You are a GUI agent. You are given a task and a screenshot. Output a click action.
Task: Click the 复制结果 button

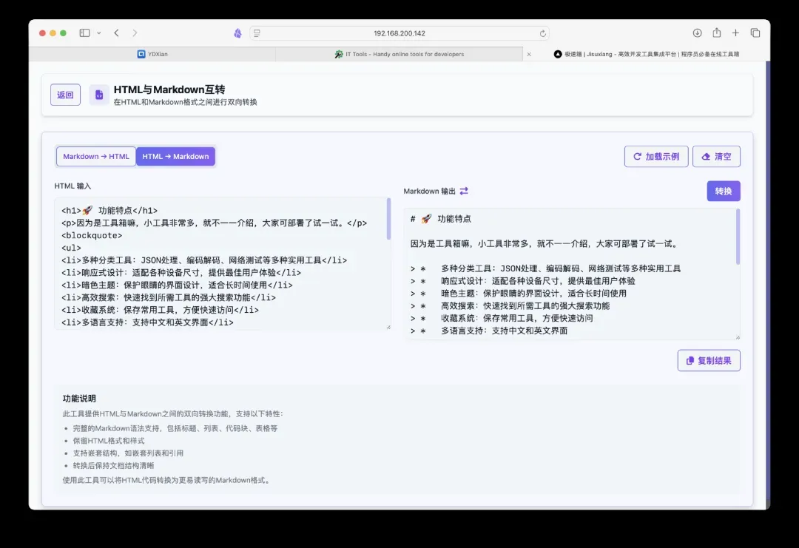708,361
